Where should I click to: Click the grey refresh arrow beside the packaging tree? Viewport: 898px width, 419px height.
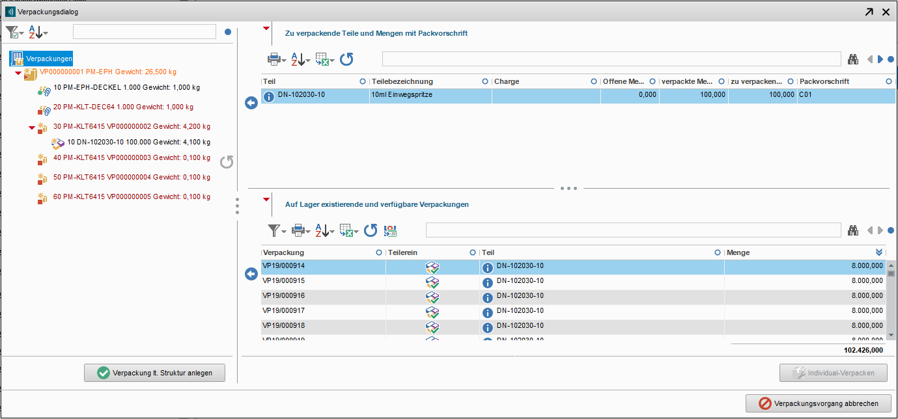226,162
